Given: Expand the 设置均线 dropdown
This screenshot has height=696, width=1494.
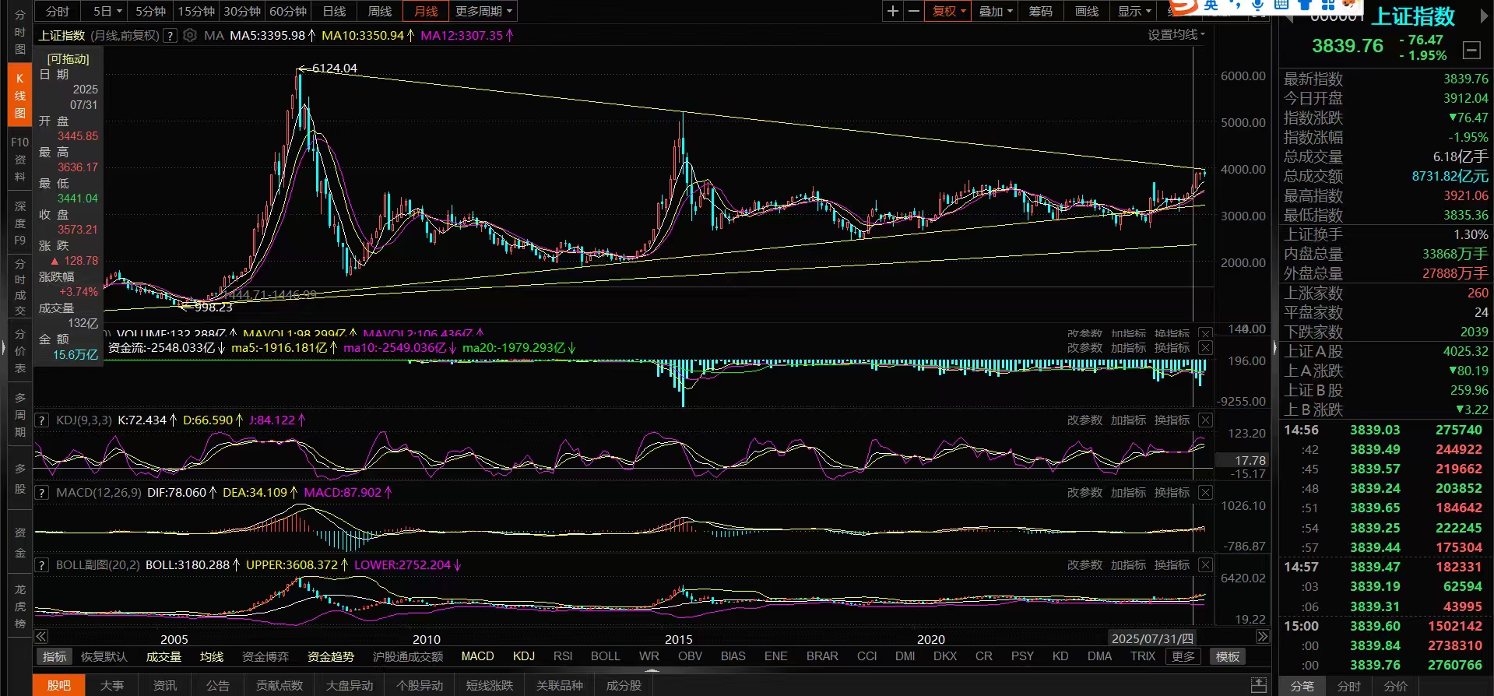Looking at the screenshot, I should click(x=1176, y=34).
